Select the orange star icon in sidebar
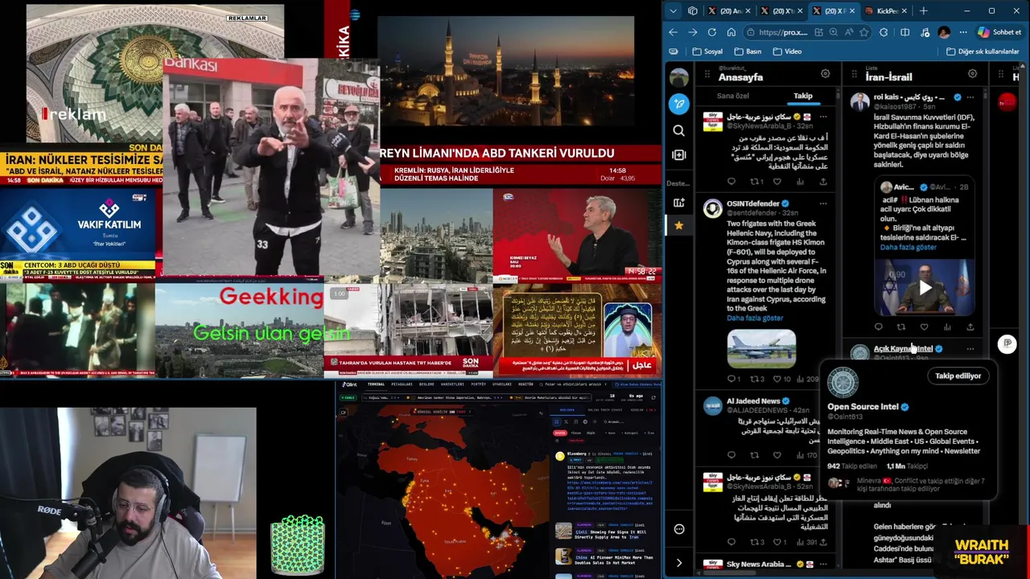 point(679,226)
